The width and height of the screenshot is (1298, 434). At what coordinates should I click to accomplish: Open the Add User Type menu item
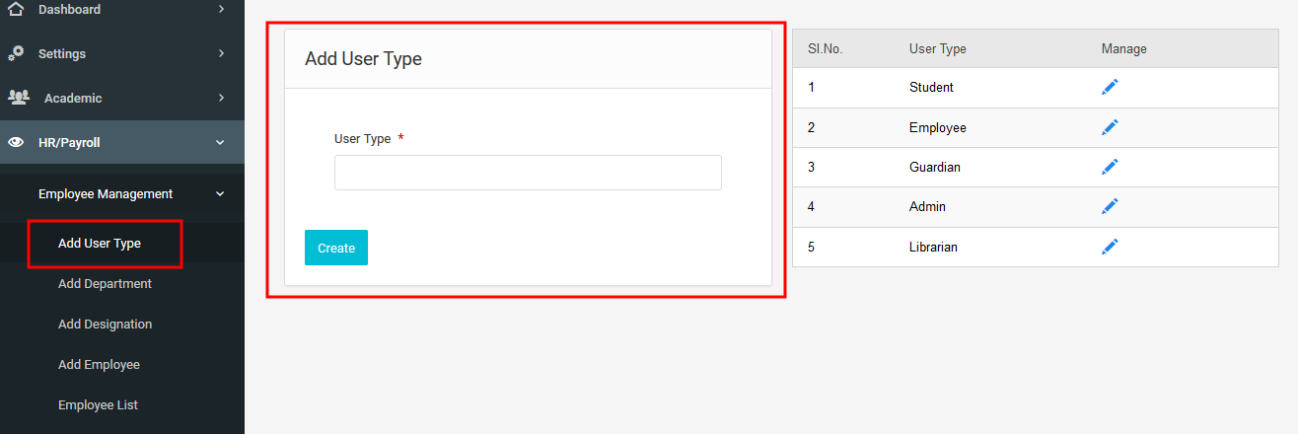point(100,244)
